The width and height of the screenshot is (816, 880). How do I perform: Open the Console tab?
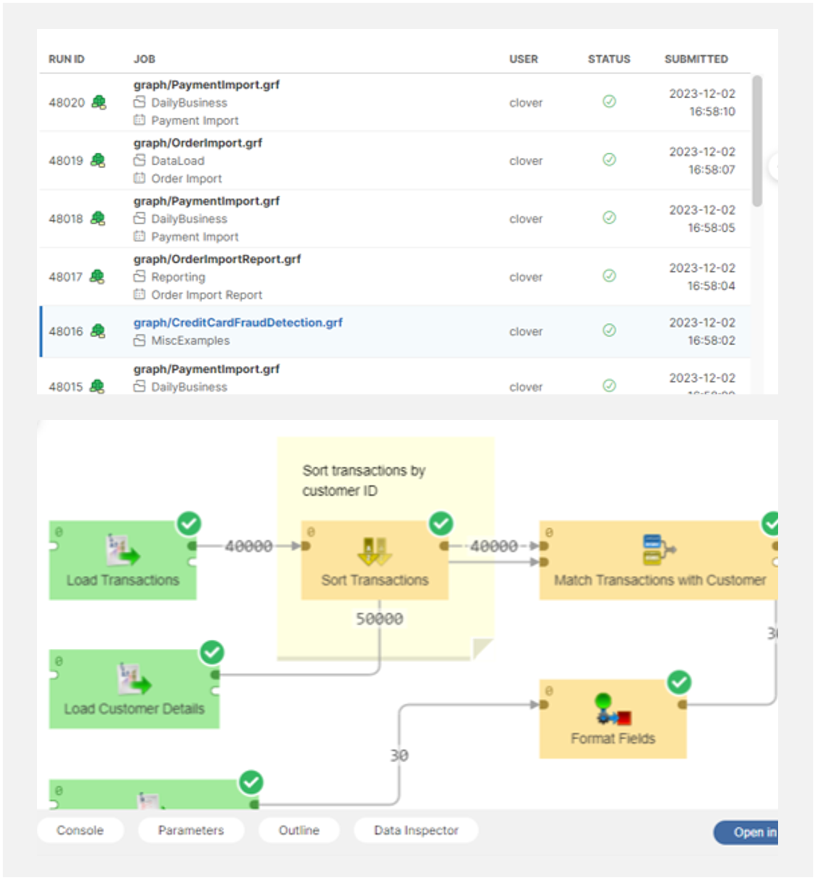coord(80,830)
